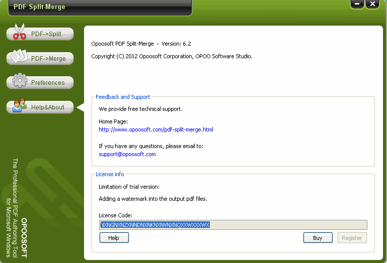
Task: Select the Help&About section
Action: click(40, 107)
